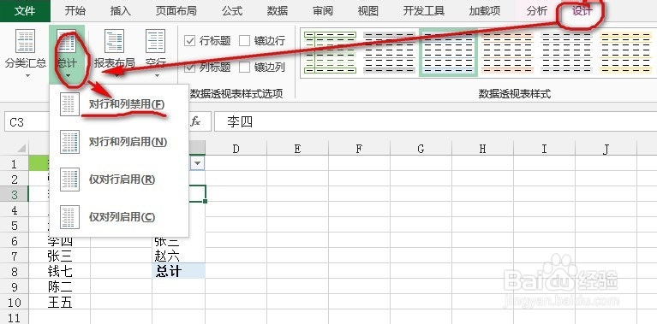Click the 张三 cell in row 7

coord(59,256)
